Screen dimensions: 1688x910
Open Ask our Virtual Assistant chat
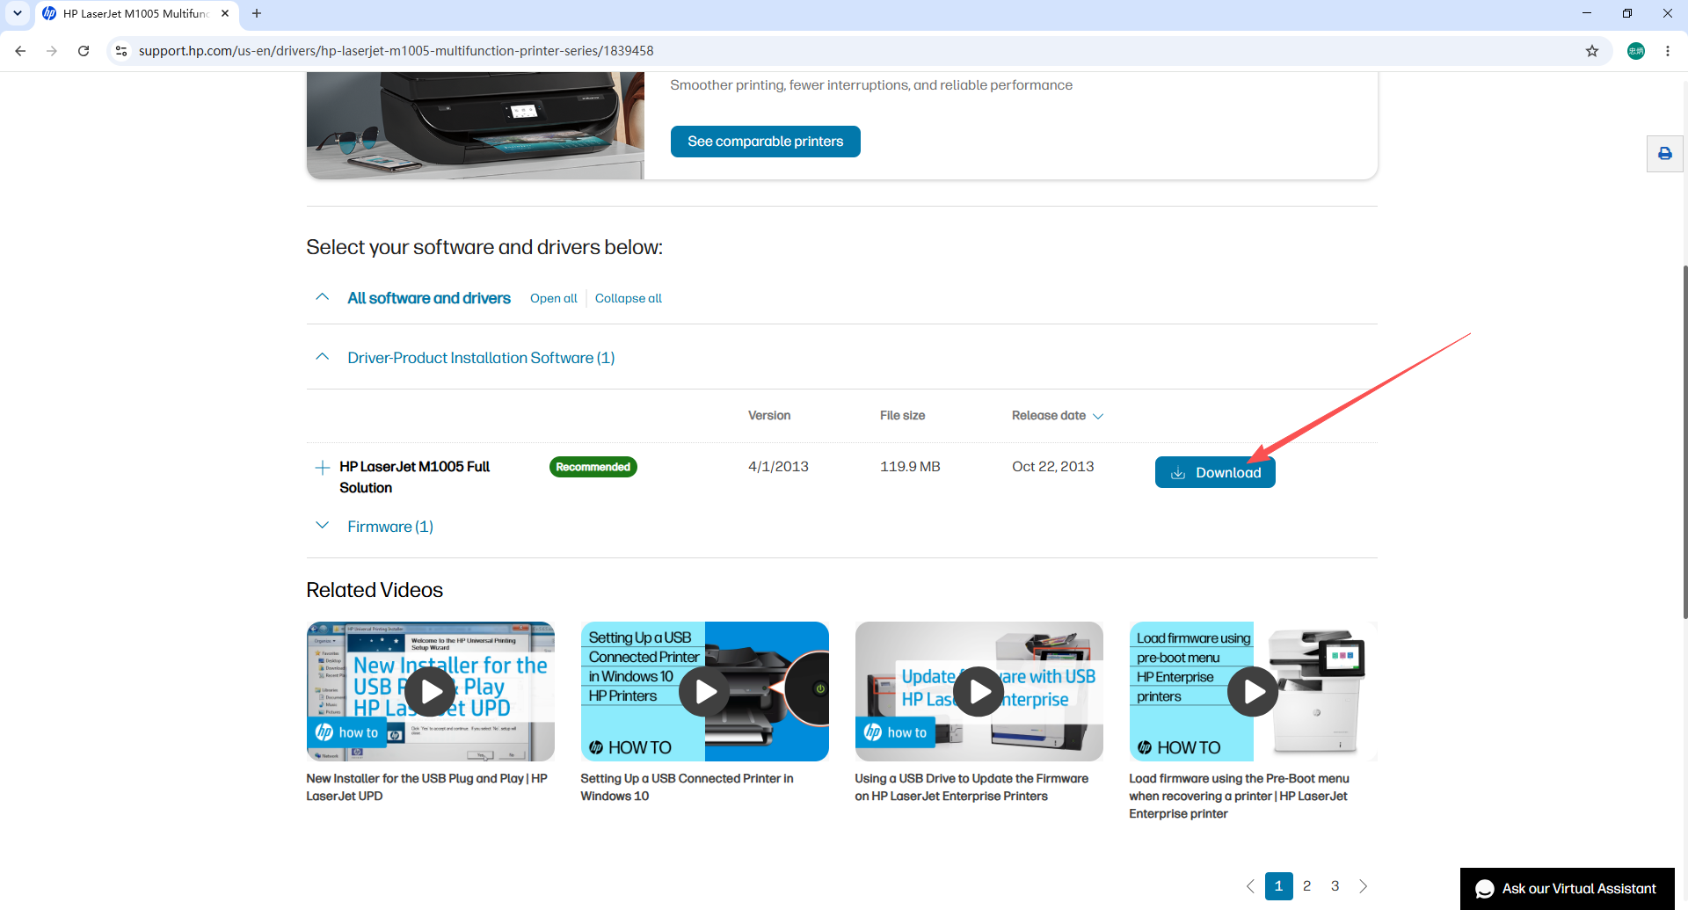tap(1568, 889)
